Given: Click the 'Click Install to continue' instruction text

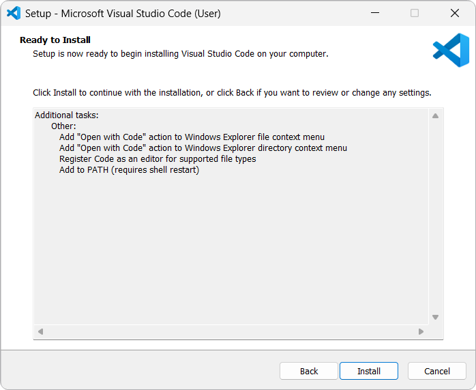Looking at the screenshot, I should pos(232,93).
